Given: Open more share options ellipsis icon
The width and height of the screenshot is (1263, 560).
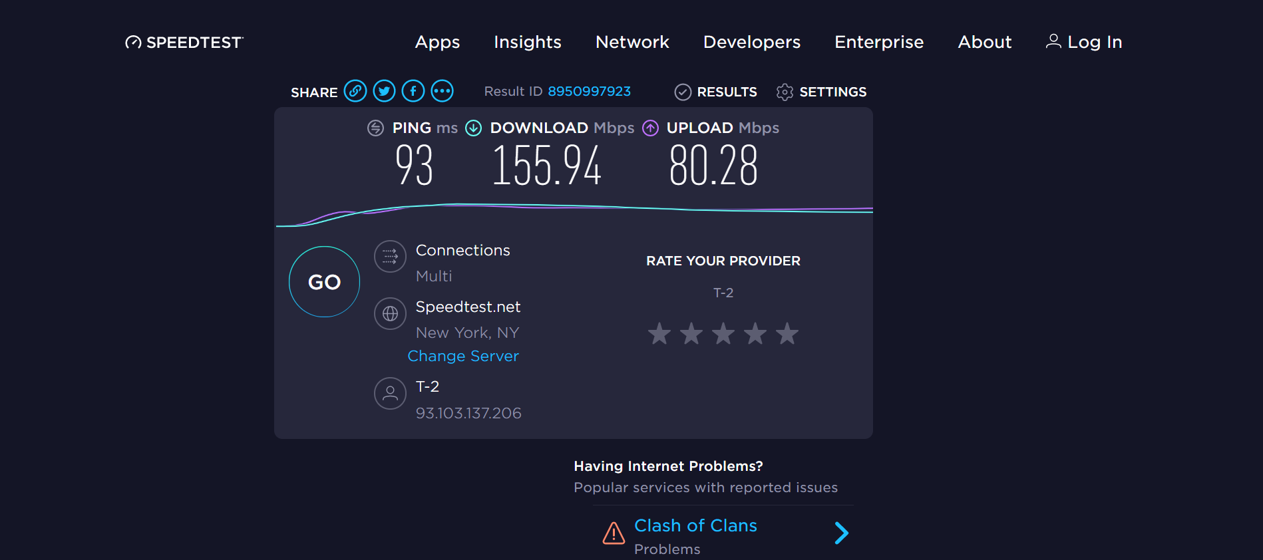Looking at the screenshot, I should [x=442, y=90].
